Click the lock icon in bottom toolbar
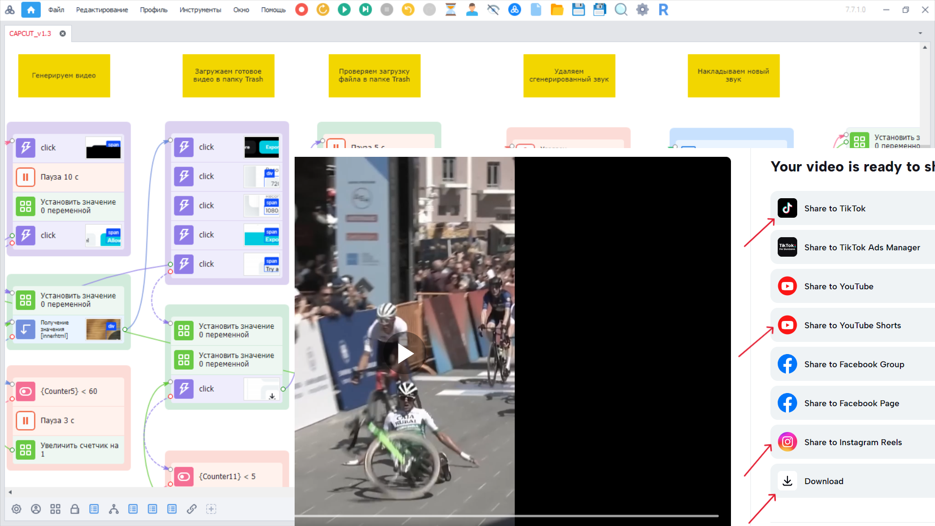Viewport: 935px width, 526px height. click(x=75, y=509)
